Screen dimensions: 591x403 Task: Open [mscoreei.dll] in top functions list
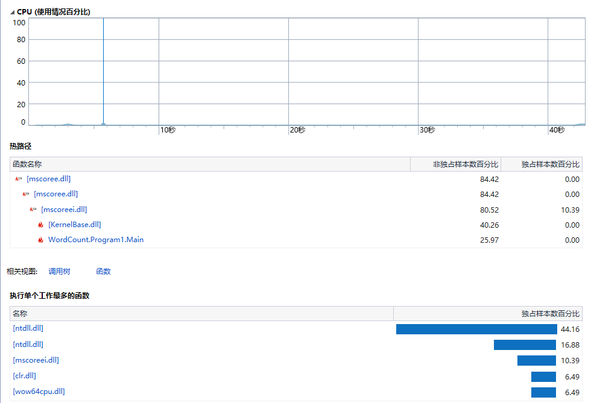coord(36,360)
